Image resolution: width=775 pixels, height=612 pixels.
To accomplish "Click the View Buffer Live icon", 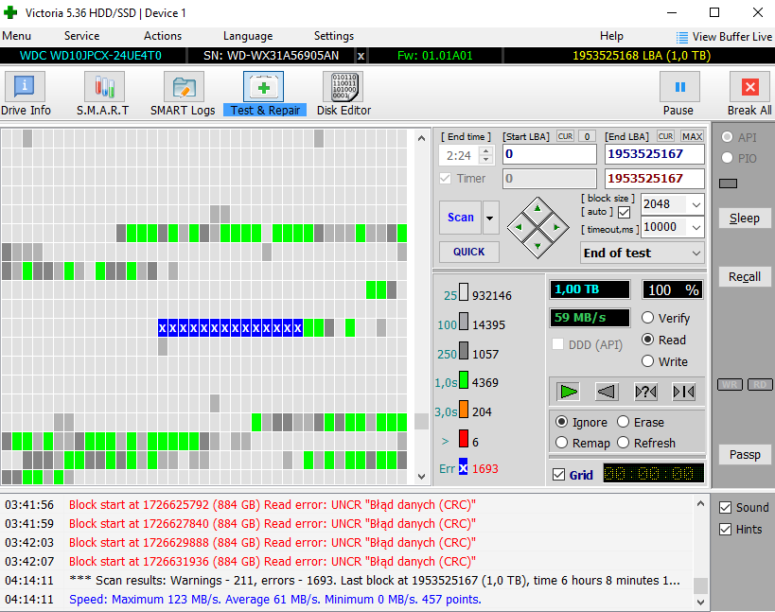I will pos(682,37).
